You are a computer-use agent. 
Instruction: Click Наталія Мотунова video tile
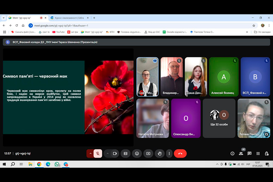(153, 118)
